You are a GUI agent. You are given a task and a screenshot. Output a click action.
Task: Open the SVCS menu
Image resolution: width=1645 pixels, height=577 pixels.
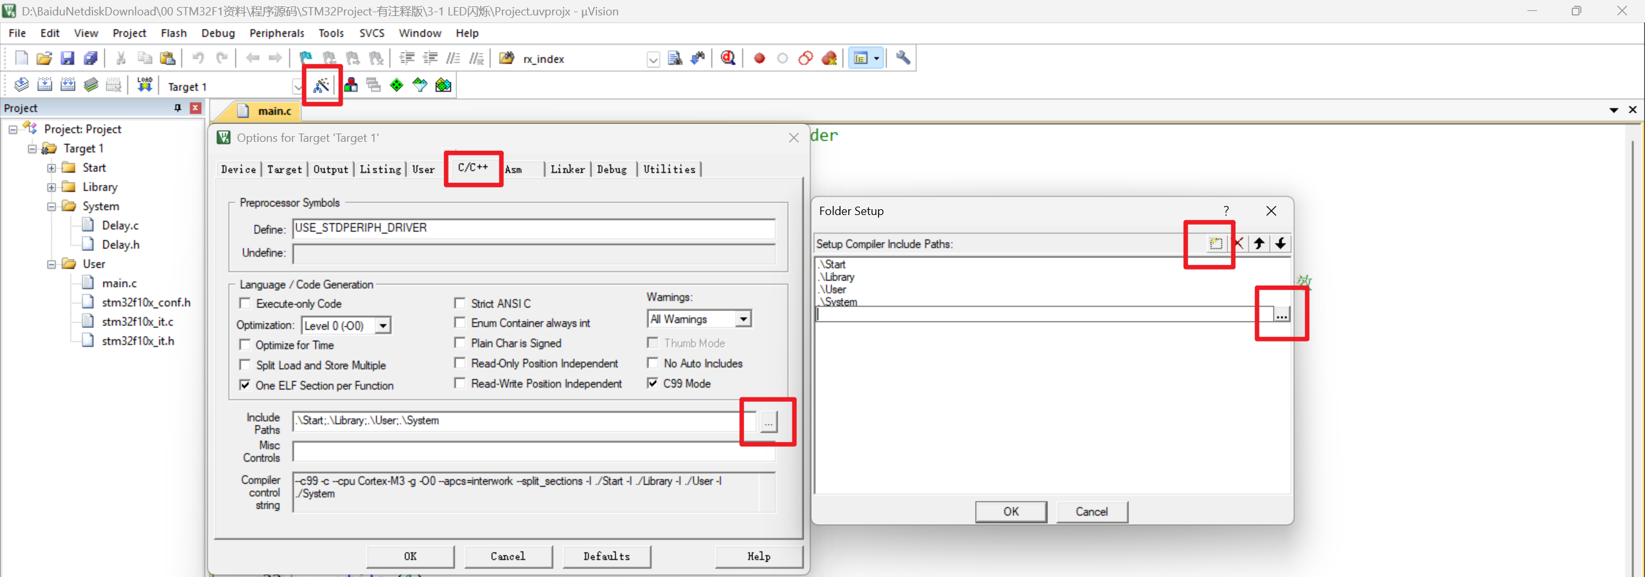(372, 33)
